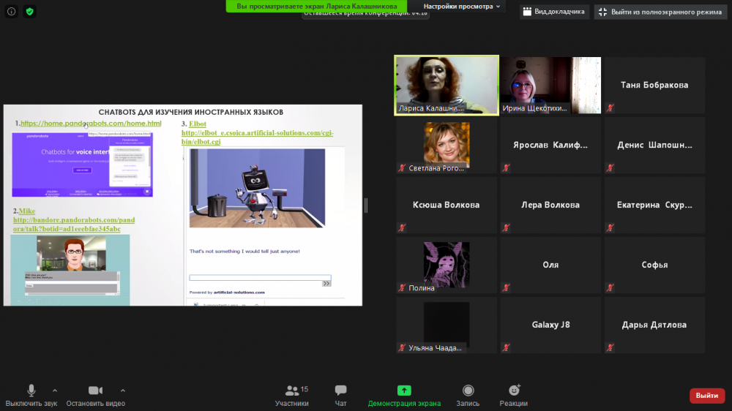Viewport: 732px width, 411px height.
Task: Select Ирина Щекотихина's video thumbnail
Action: [x=550, y=85]
